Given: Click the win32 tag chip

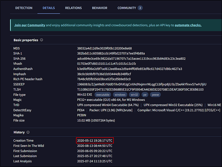Looking at the screenshot, I should click(x=134, y=95).
